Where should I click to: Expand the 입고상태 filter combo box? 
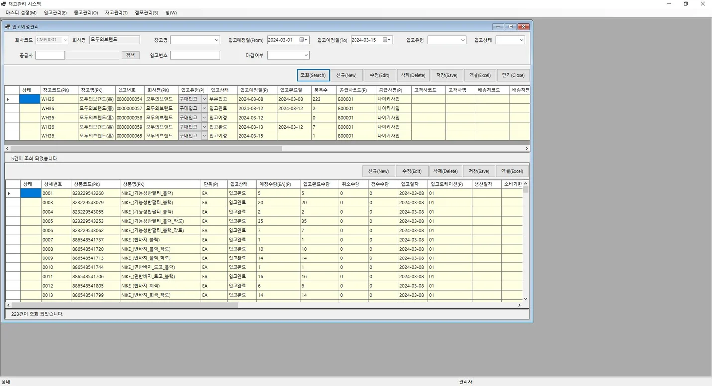(x=521, y=40)
